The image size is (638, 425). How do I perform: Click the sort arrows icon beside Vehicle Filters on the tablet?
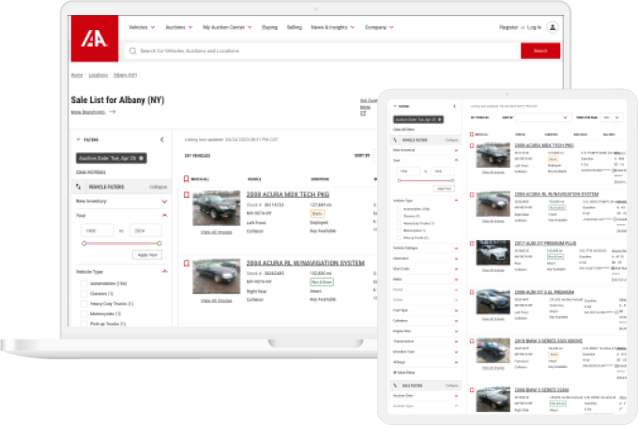point(395,140)
